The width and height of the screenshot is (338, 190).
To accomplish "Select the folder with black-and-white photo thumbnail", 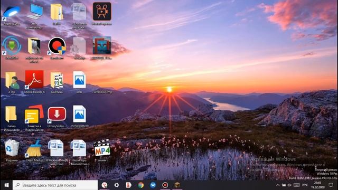I will pos(34,46).
